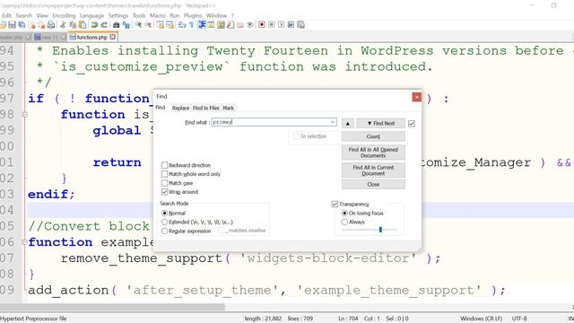This screenshot has height=323, width=574.
Task: Click the Redo arrow toolbar icon
Action: (x=104, y=25)
